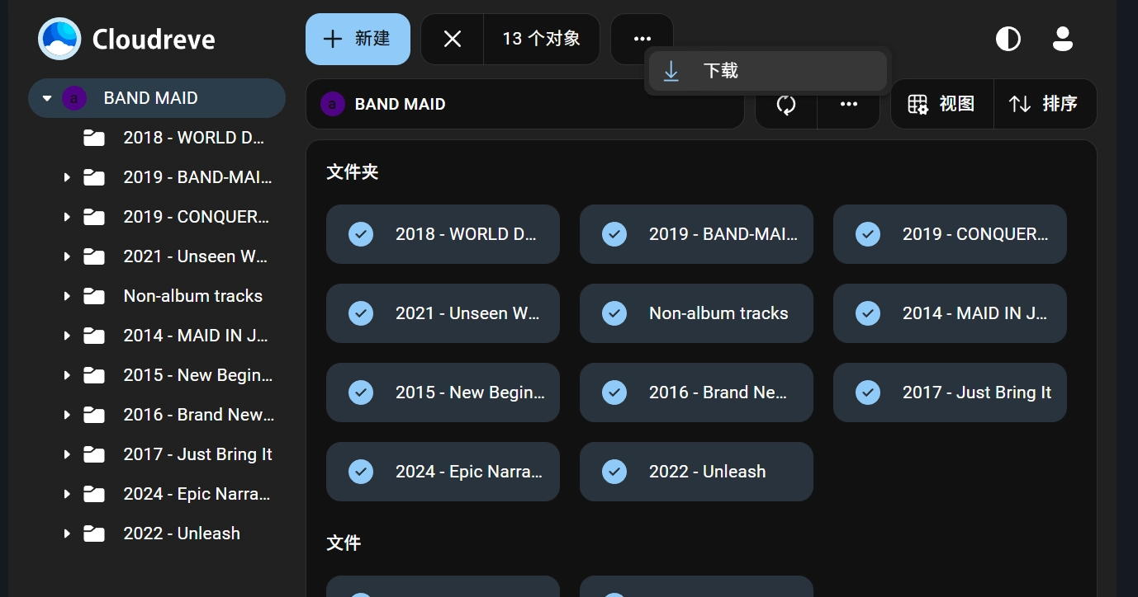
Task: Uncheck the 2019 - BAND-MAI... folder card
Action: [614, 234]
